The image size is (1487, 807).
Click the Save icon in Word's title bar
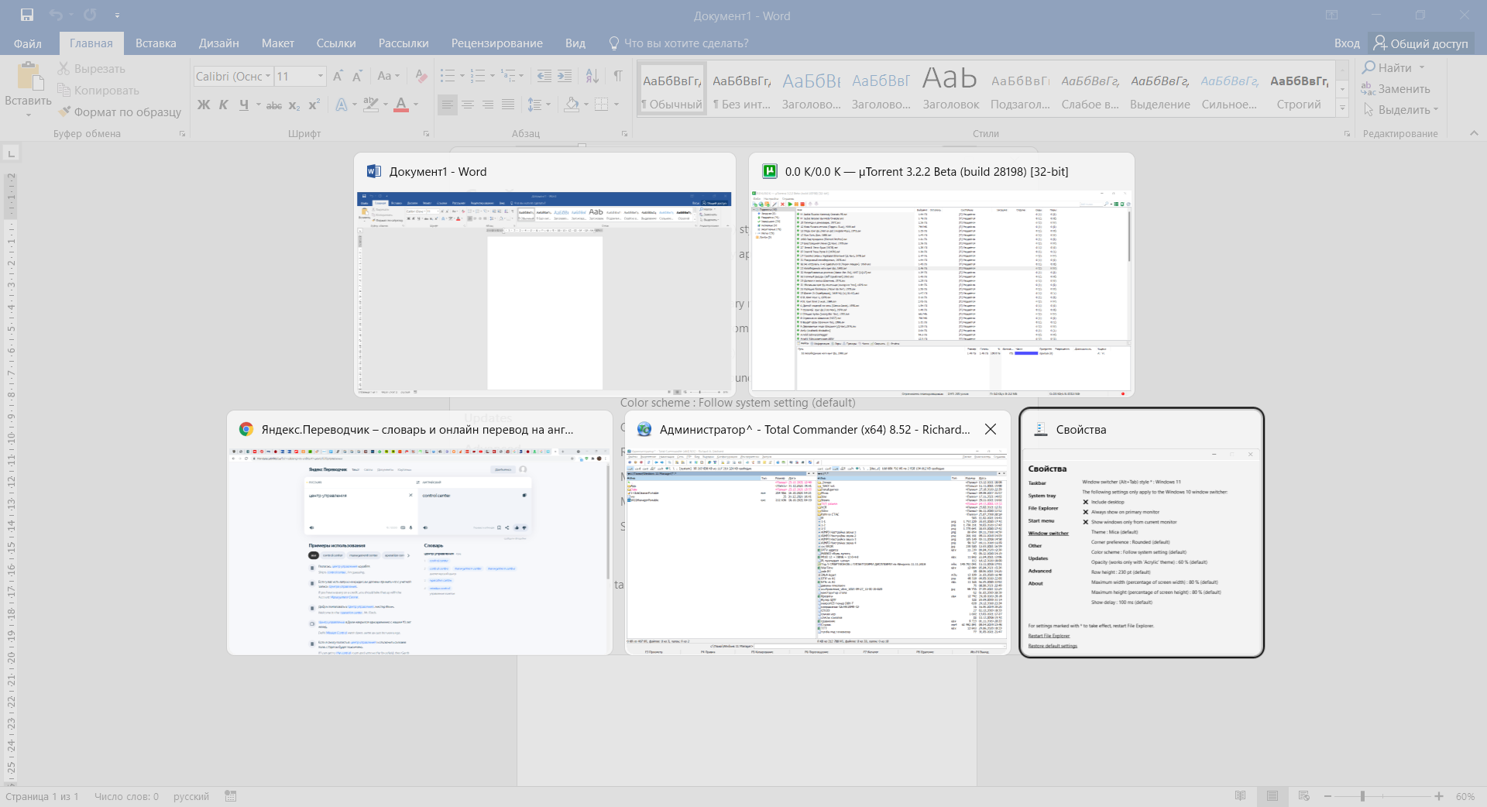click(x=27, y=15)
